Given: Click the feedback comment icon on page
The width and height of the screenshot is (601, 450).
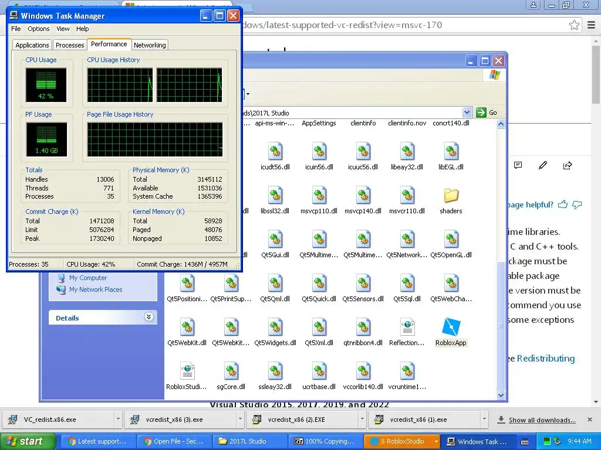Looking at the screenshot, I should 518,165.
